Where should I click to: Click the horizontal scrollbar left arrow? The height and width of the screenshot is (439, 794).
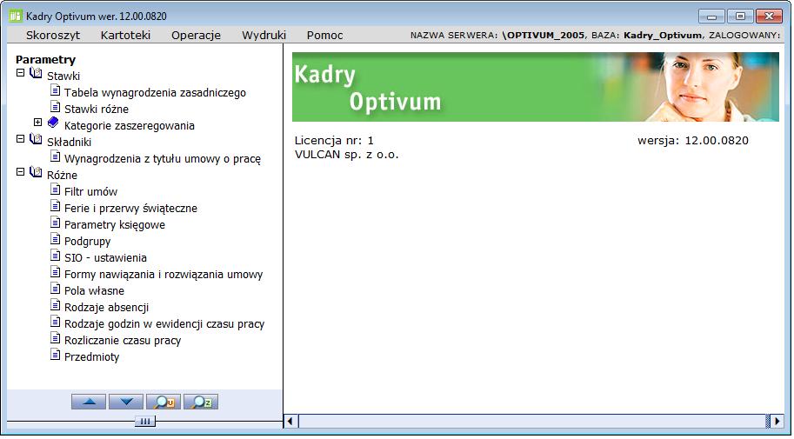tap(290, 421)
